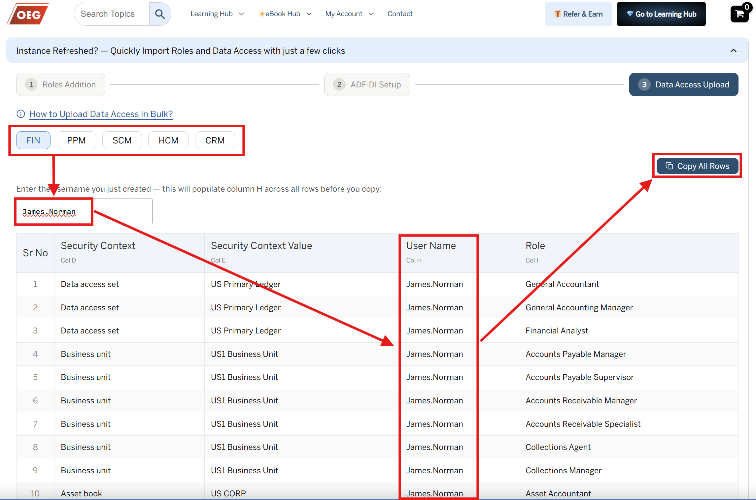
Task: Select step 3 Data Access Upload
Action: [684, 84]
